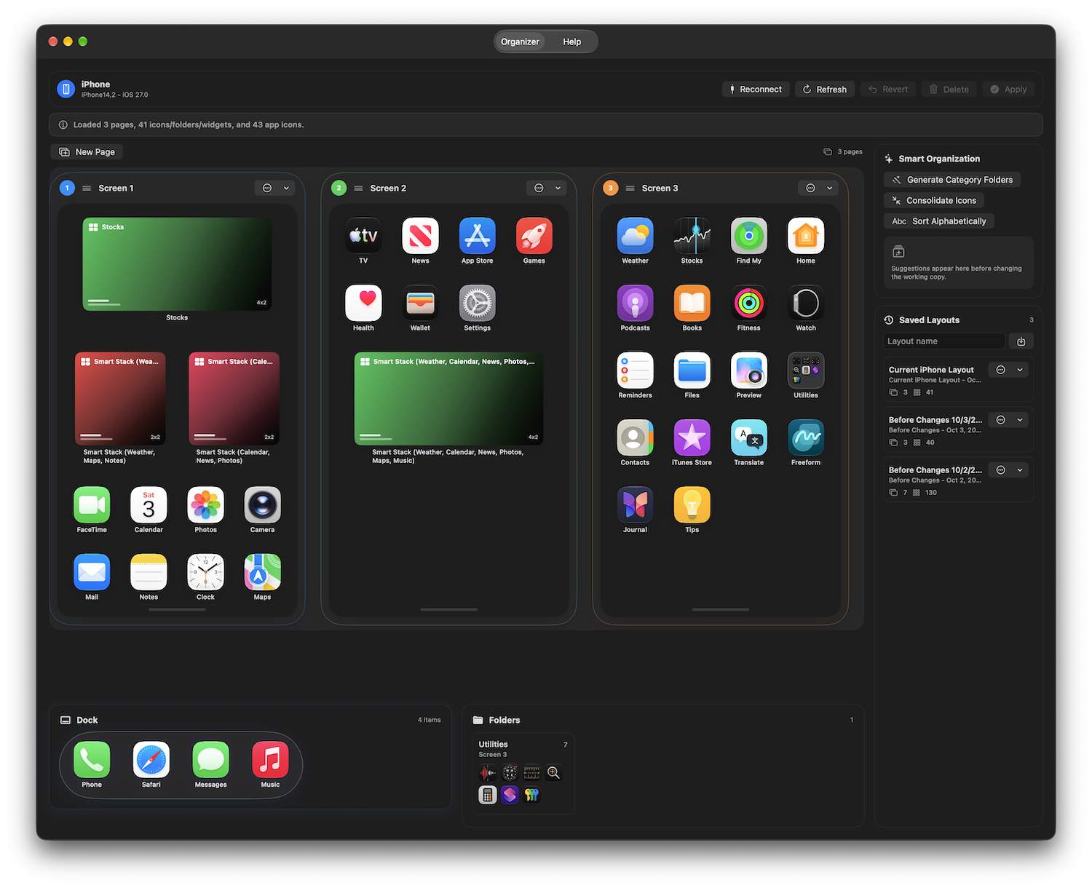Select the Podcasts app icon
Image resolution: width=1092 pixels, height=888 pixels.
pyautogui.click(x=635, y=303)
